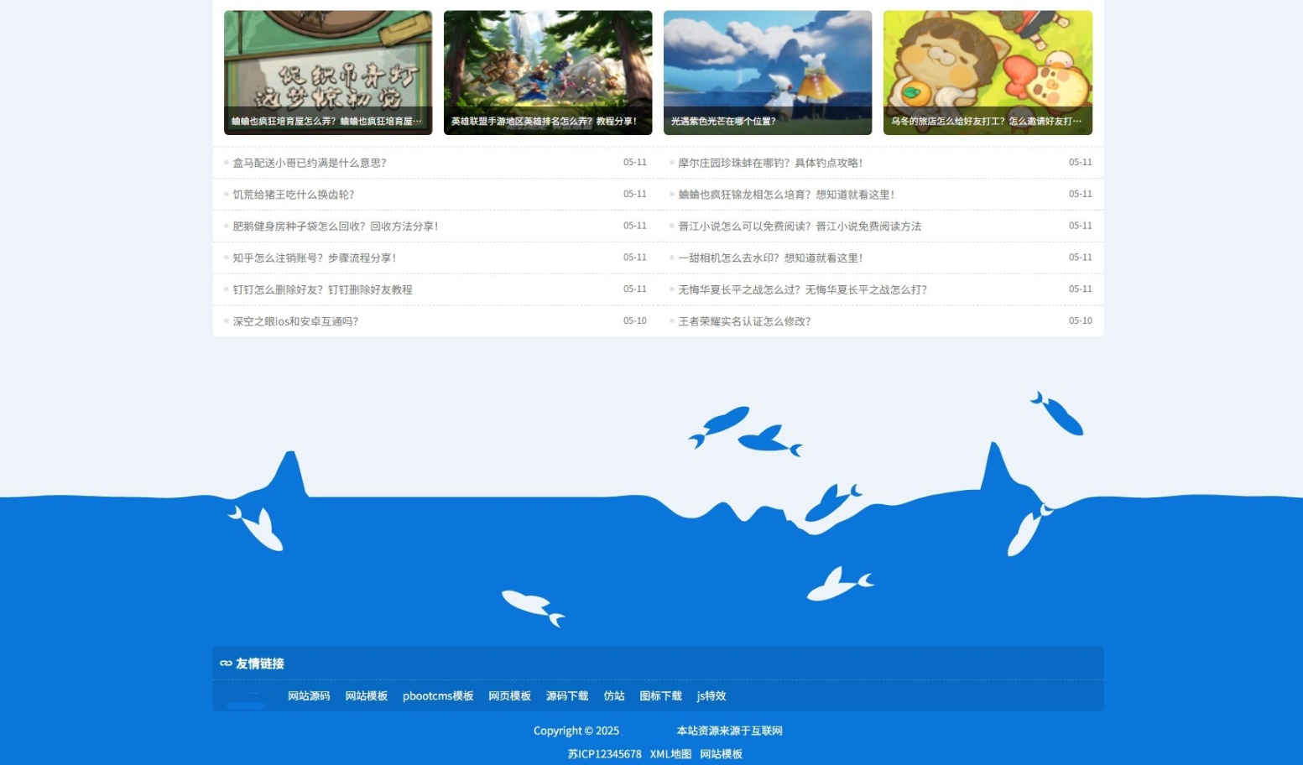Open the 英雄联盟手游地区英雄排名 thumbnail card
The image size is (1303, 765).
click(548, 72)
